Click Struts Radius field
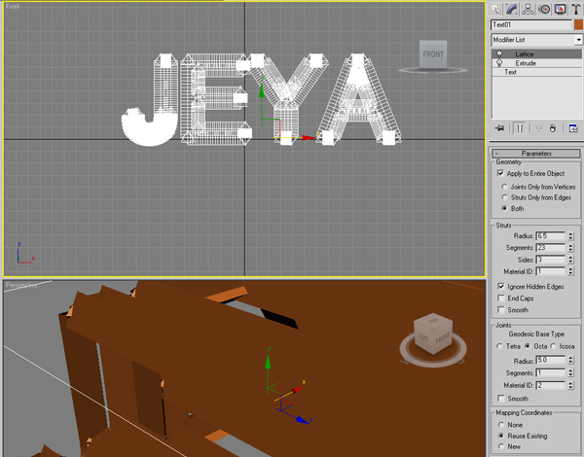The height and width of the screenshot is (457, 584). (x=551, y=236)
